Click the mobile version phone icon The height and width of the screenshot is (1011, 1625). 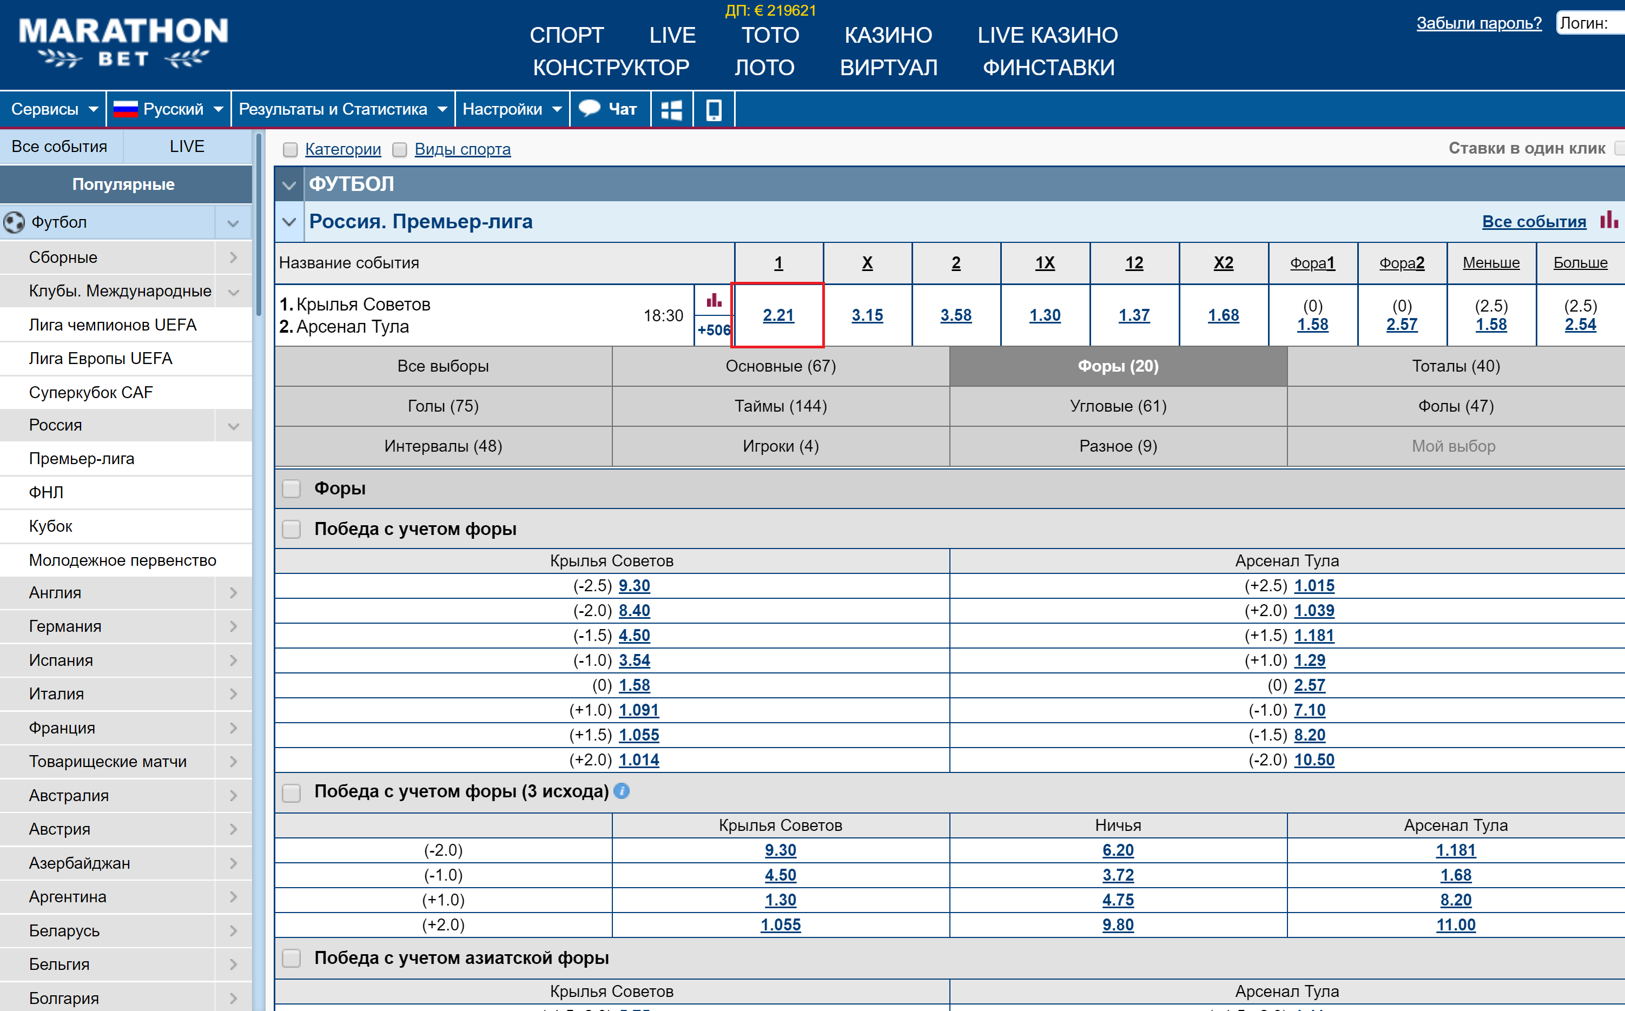coord(713,110)
